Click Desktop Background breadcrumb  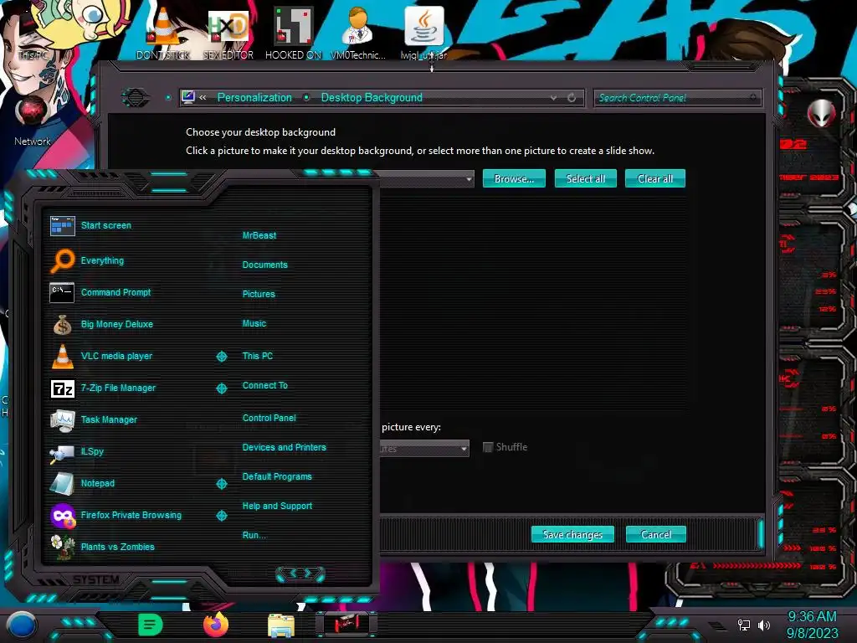pos(372,98)
